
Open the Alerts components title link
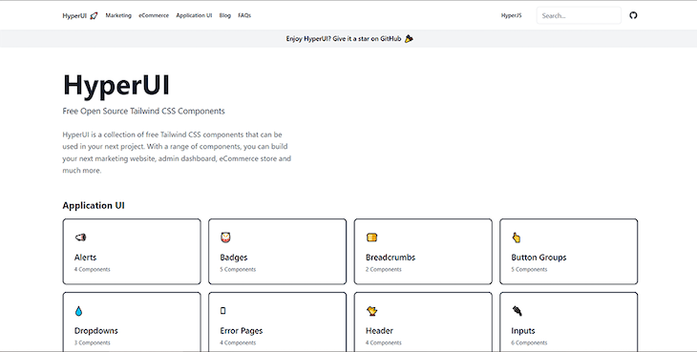pos(85,258)
